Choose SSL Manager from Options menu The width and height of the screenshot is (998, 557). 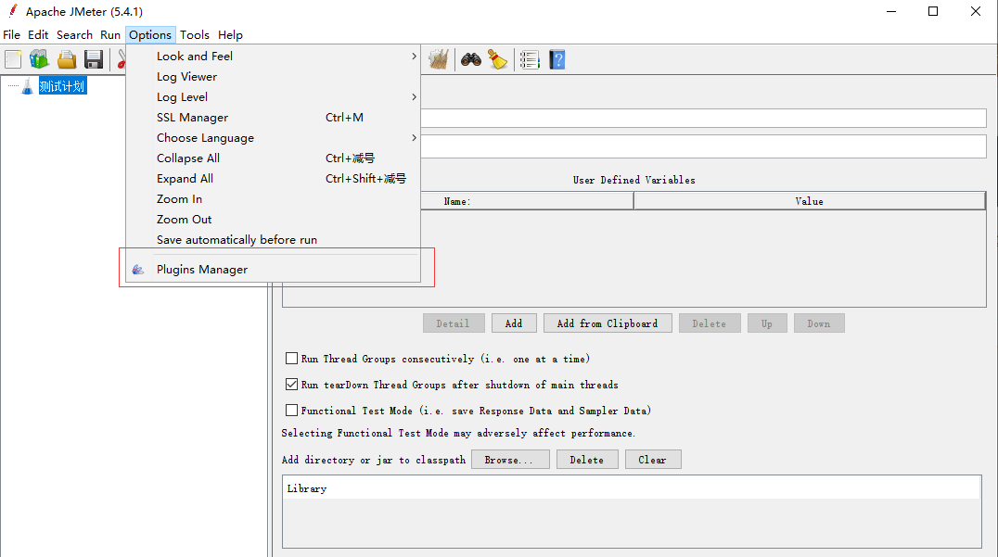(x=273, y=117)
